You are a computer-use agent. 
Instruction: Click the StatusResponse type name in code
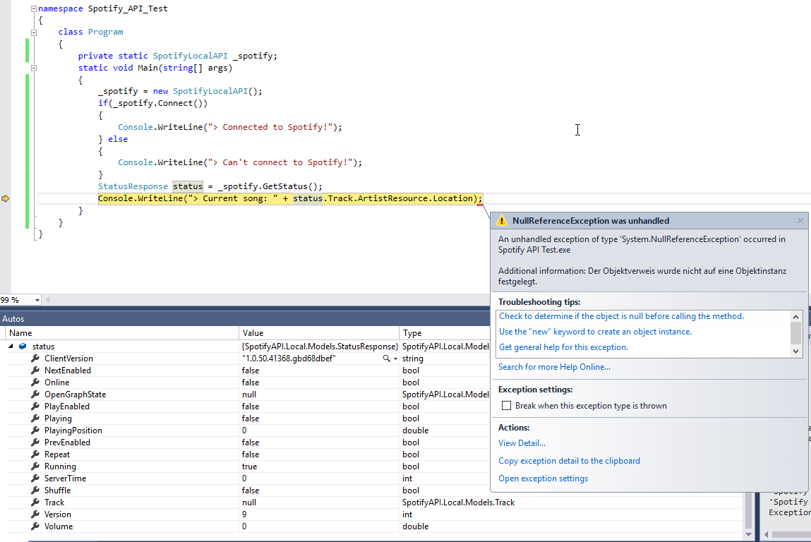tap(133, 186)
